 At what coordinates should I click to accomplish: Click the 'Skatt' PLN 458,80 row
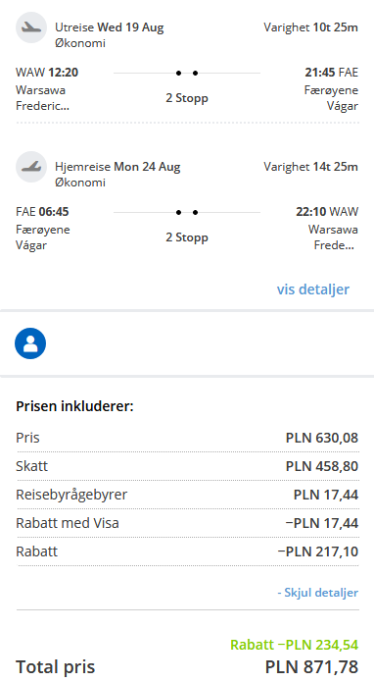pos(187,466)
